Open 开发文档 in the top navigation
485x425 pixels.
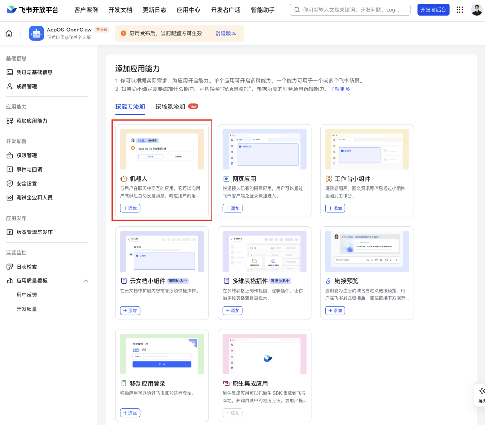pos(120,9)
